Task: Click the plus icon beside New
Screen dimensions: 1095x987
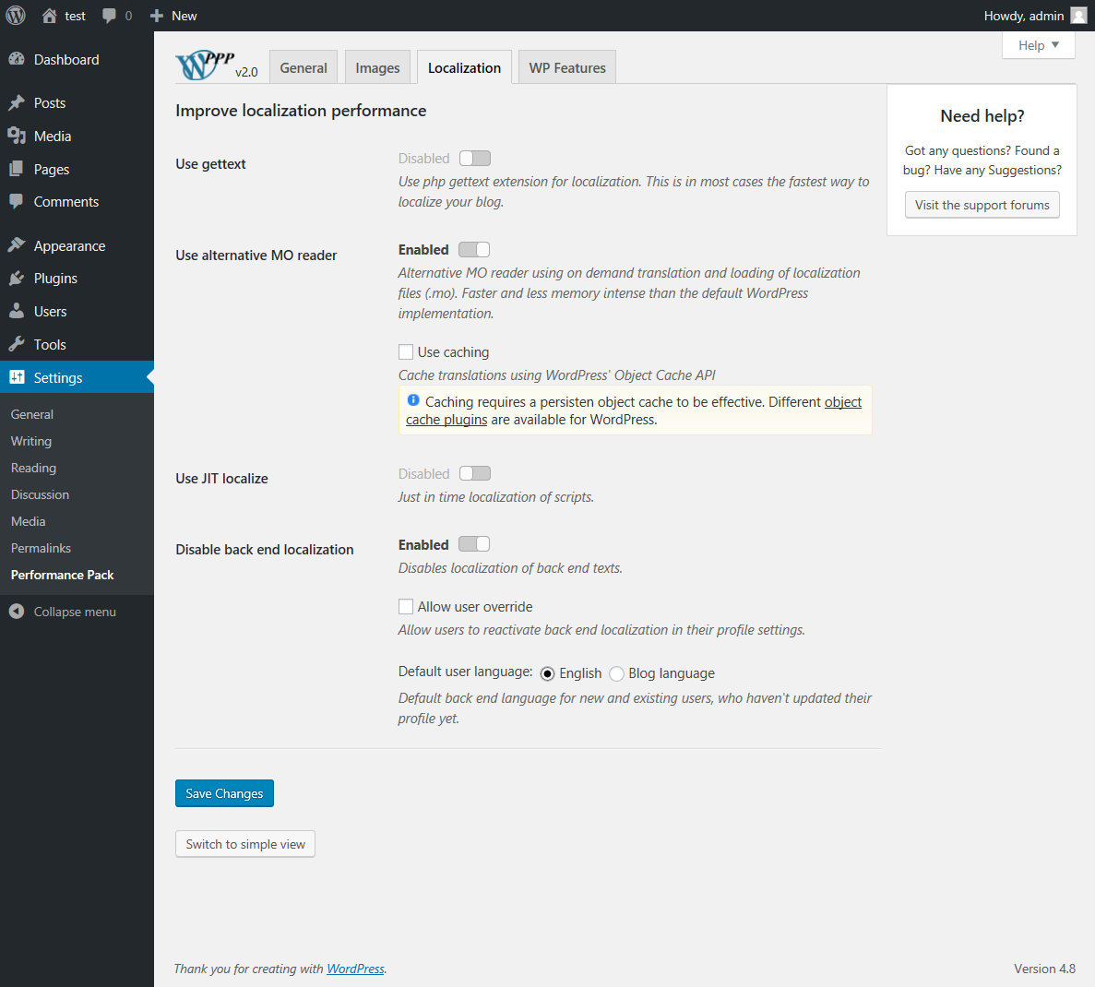Action: point(157,16)
